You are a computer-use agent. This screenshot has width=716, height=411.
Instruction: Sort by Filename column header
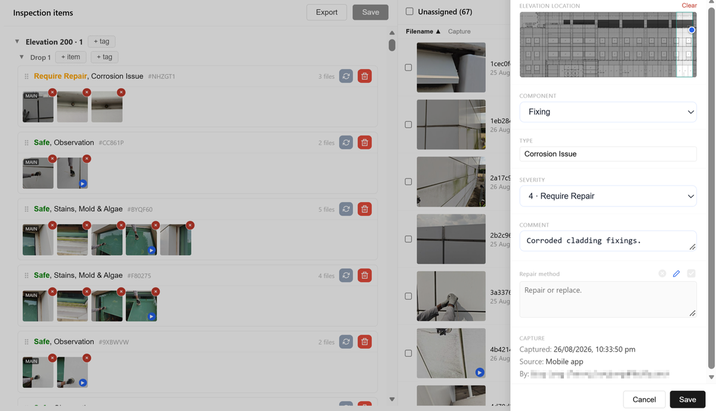click(423, 32)
